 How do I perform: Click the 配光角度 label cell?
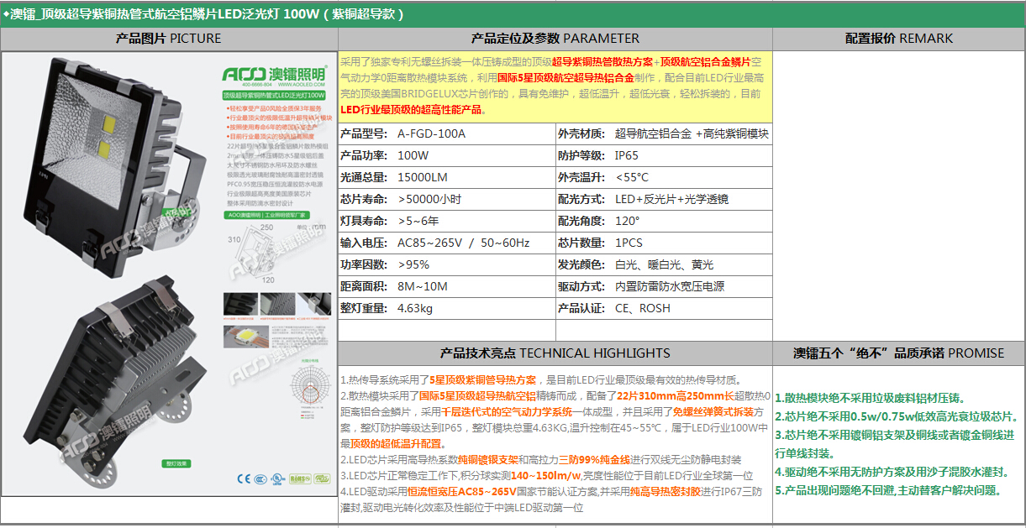(581, 222)
